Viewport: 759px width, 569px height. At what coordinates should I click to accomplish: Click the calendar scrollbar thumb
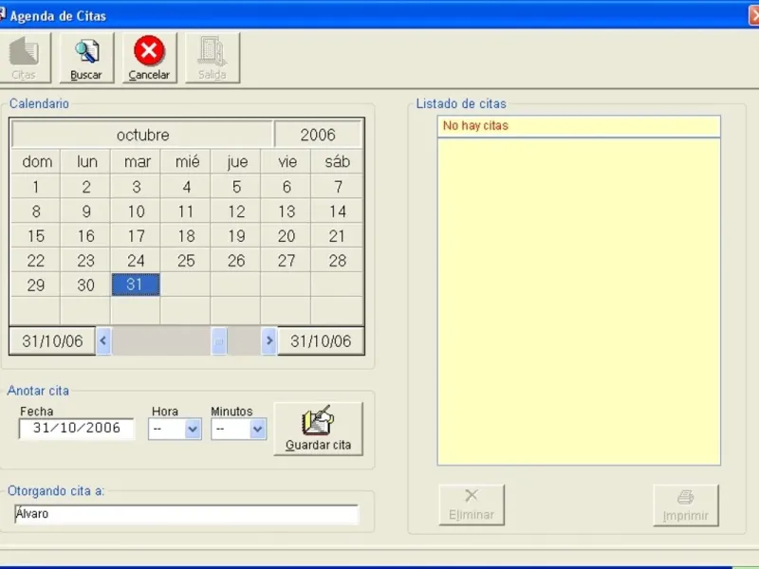pyautogui.click(x=219, y=341)
